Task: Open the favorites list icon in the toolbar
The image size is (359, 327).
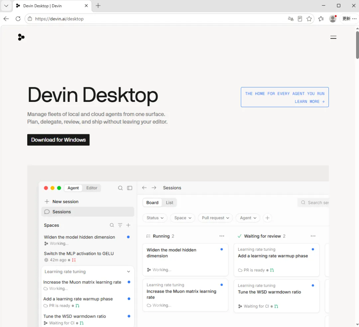Action: tap(321, 19)
